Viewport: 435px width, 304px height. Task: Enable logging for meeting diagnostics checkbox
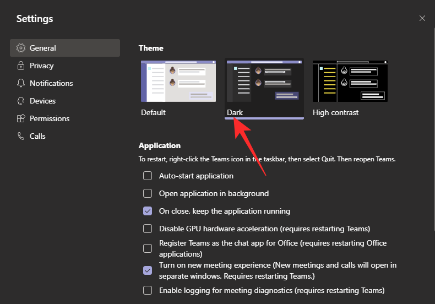click(148, 290)
